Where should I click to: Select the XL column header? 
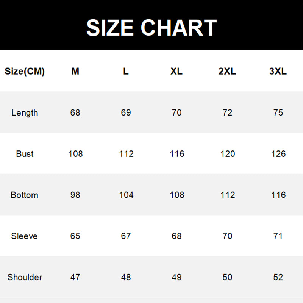tap(176, 71)
